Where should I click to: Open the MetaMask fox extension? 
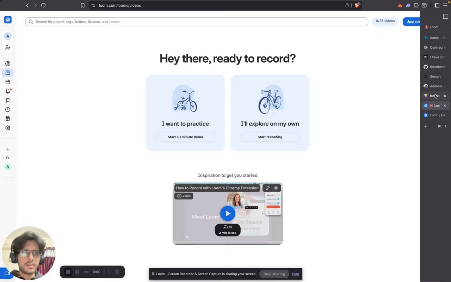(x=400, y=5)
